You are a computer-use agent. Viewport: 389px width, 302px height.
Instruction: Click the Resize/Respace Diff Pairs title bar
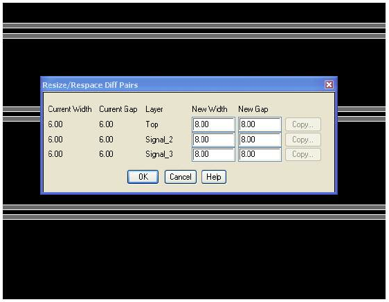(x=182, y=85)
